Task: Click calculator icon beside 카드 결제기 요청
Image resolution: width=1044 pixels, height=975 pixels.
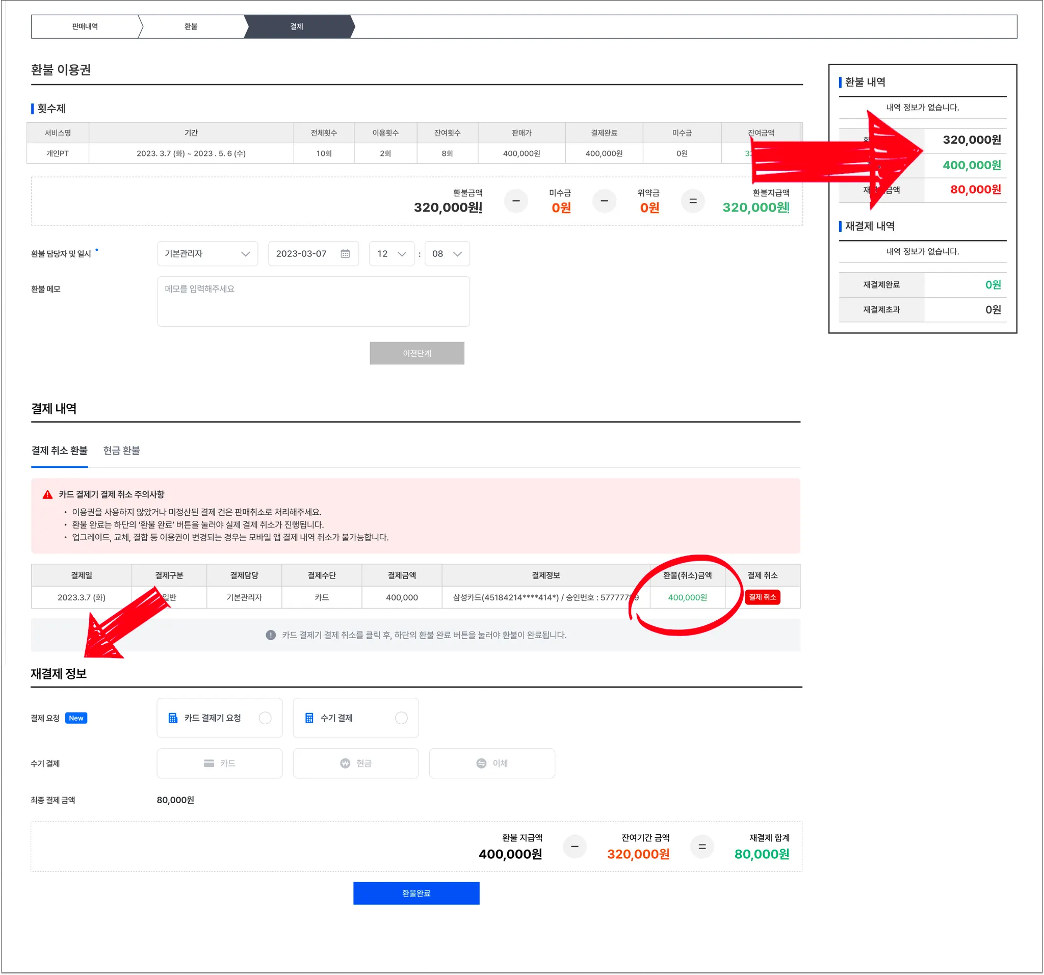Action: (x=173, y=718)
